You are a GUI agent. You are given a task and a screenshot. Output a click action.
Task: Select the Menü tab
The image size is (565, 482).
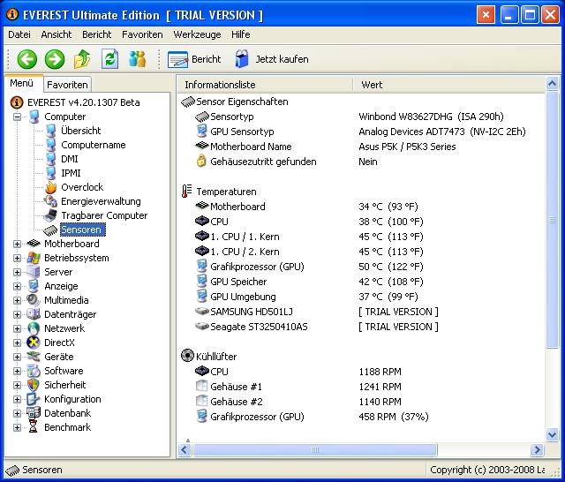(21, 84)
